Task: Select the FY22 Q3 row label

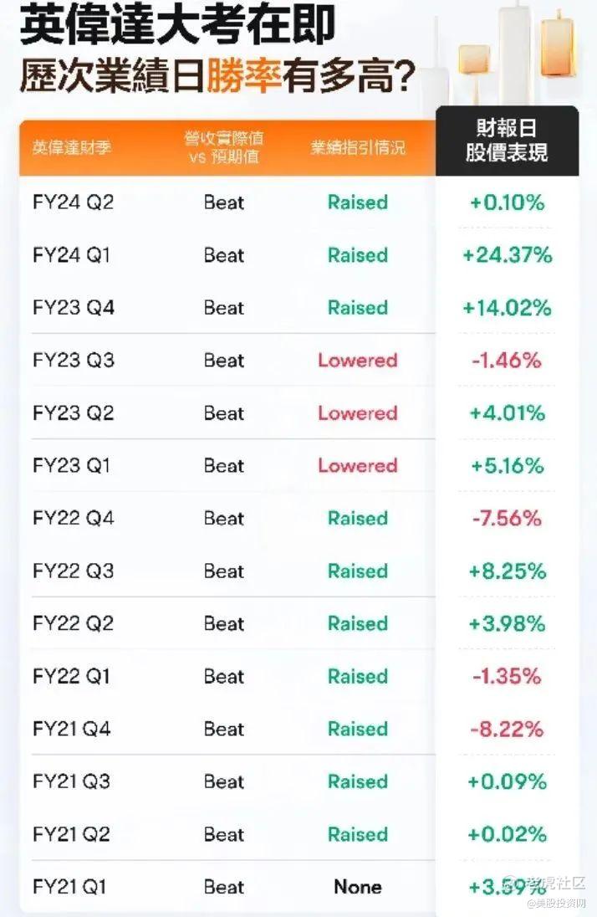Action: tap(73, 571)
